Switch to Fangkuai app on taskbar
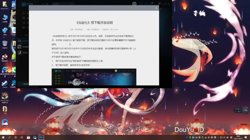250x140 pixels. (x=41, y=137)
